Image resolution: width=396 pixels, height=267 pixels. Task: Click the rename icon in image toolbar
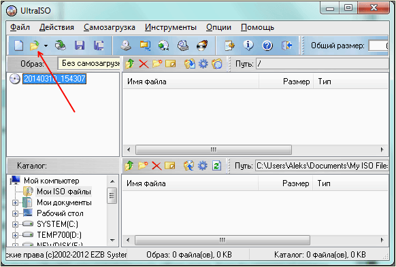click(x=171, y=64)
